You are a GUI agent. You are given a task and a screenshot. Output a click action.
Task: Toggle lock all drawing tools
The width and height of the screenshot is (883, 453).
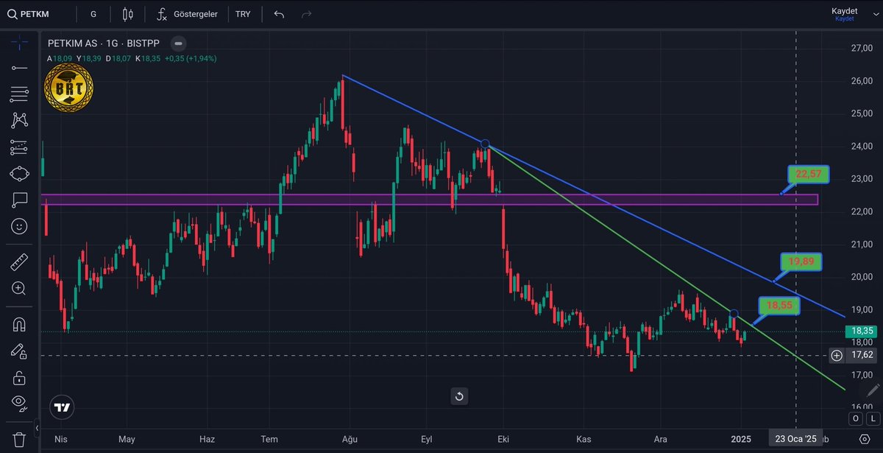[x=19, y=378]
